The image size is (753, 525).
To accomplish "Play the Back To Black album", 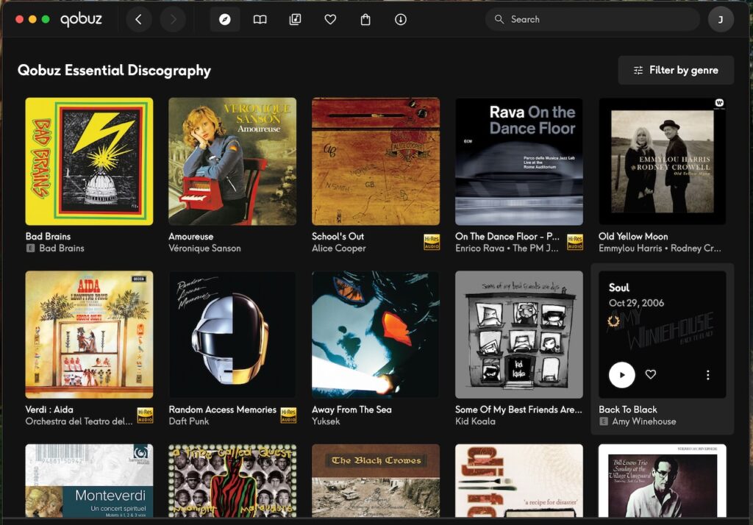I will (621, 374).
